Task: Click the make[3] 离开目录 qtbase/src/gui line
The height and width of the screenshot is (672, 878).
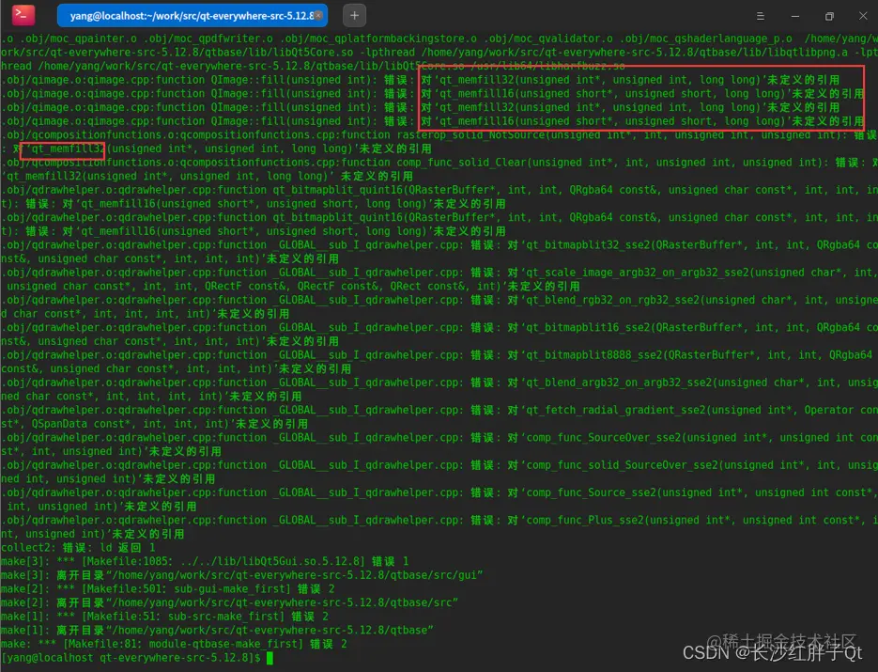Action: click(x=242, y=575)
